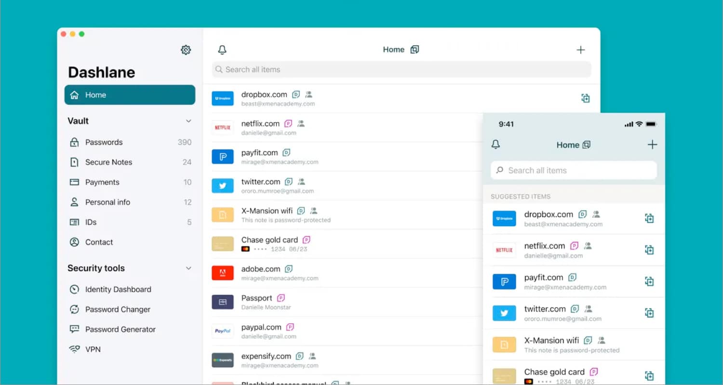Open settings gear in desktop sidebar
The width and height of the screenshot is (723, 385).
pyautogui.click(x=186, y=50)
